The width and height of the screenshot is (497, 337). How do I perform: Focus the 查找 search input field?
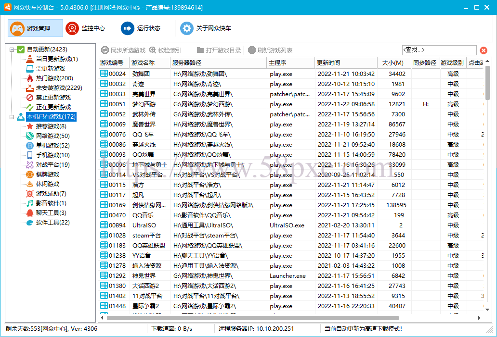tap(439, 50)
